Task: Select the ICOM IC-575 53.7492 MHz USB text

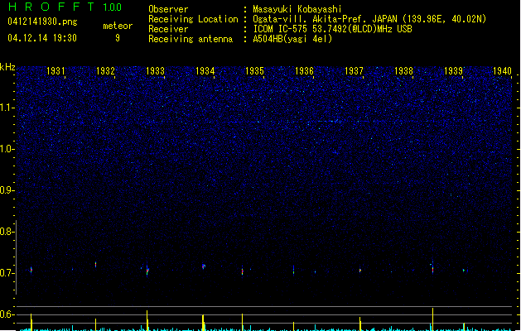Action: coord(333,29)
